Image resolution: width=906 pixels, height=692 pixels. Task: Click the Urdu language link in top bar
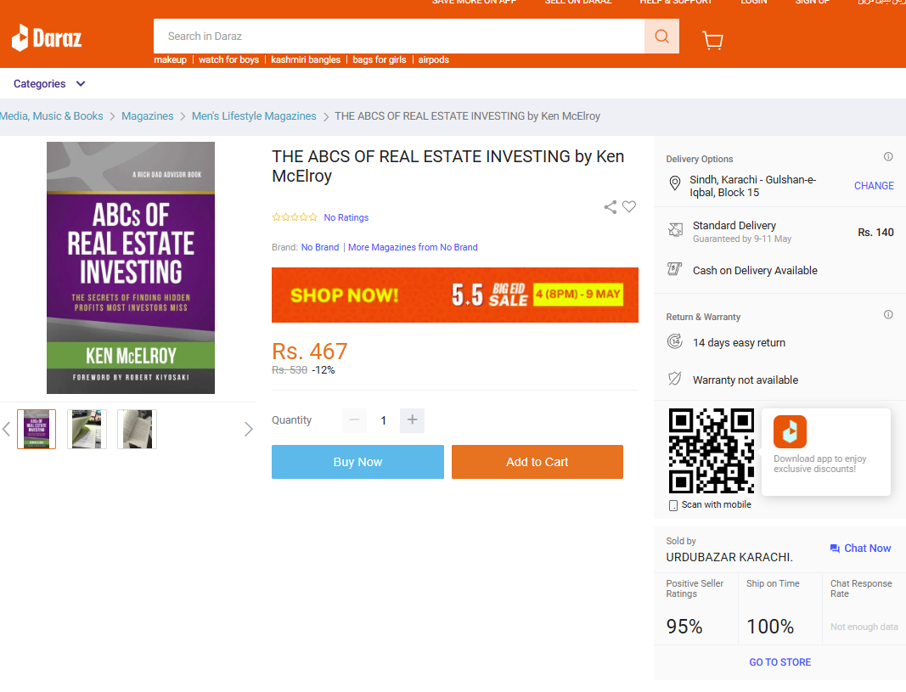pyautogui.click(x=881, y=3)
